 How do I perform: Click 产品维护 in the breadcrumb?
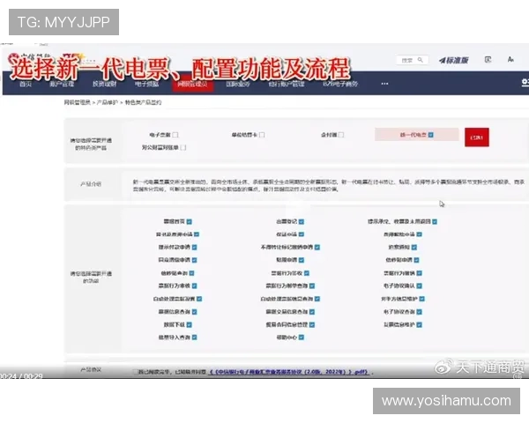(108, 102)
